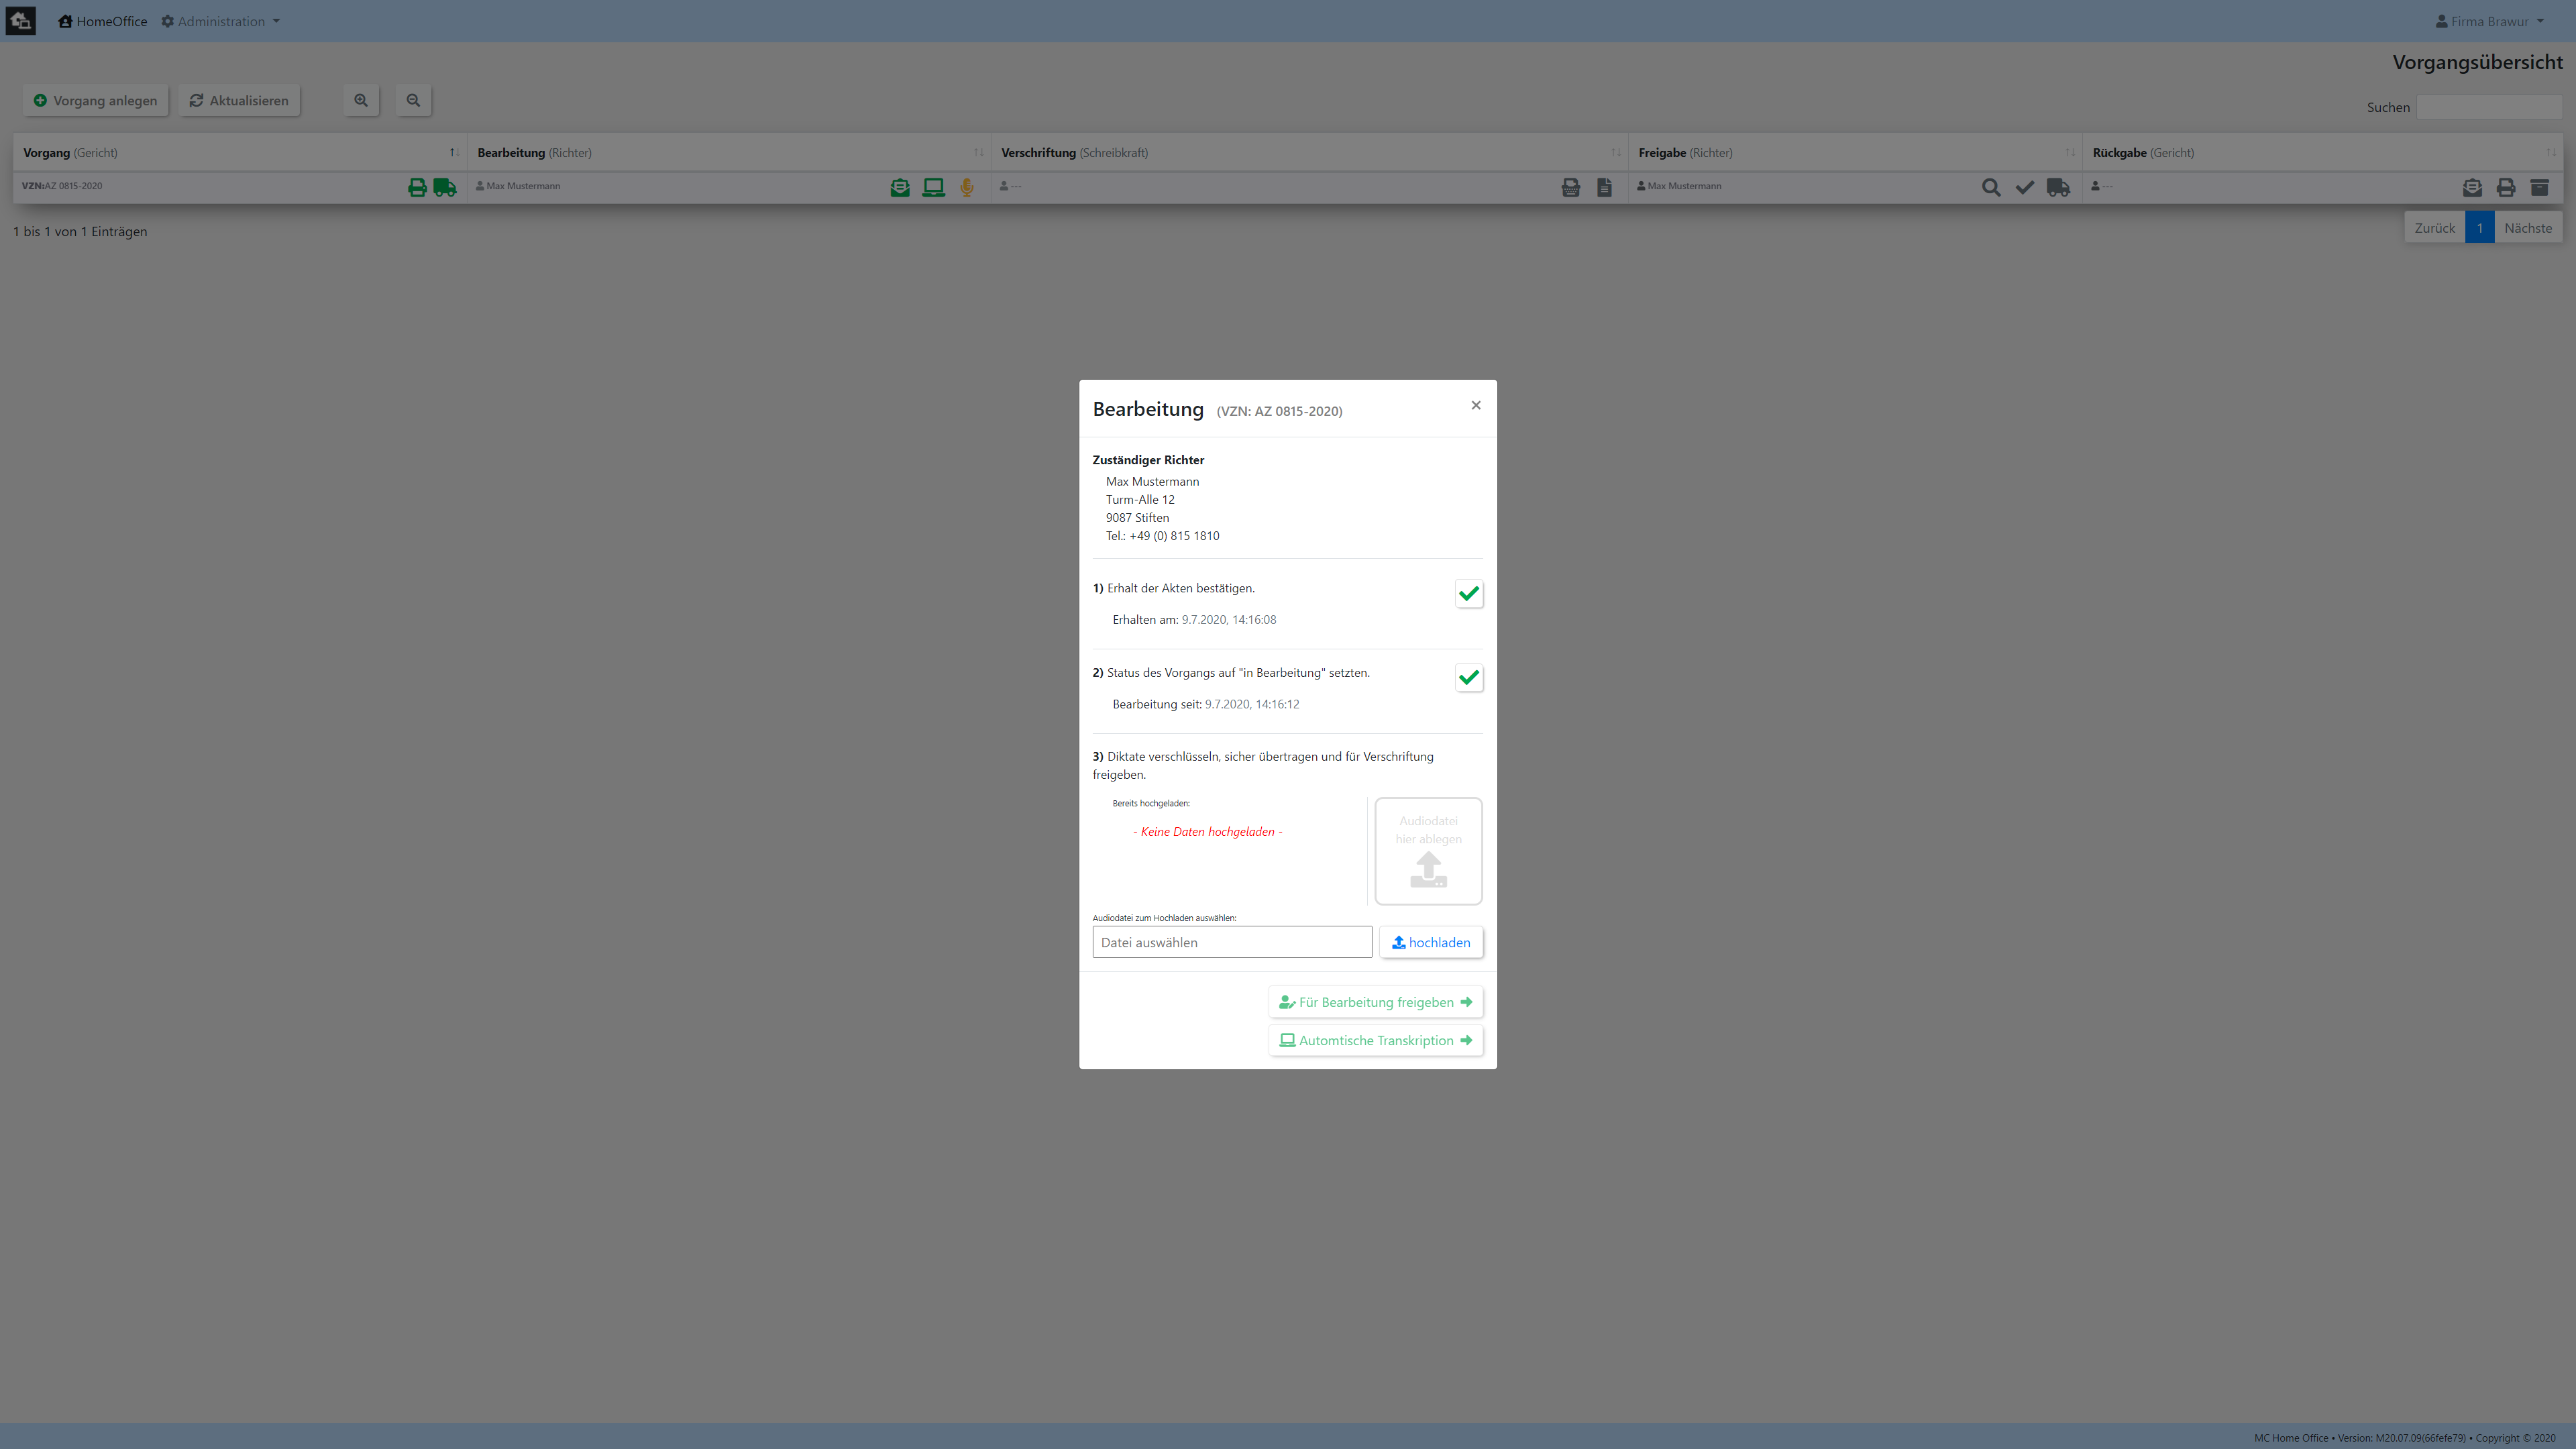Click Für Bearbeitung freigeben button
This screenshot has width=2576, height=1449.
click(x=1376, y=1002)
